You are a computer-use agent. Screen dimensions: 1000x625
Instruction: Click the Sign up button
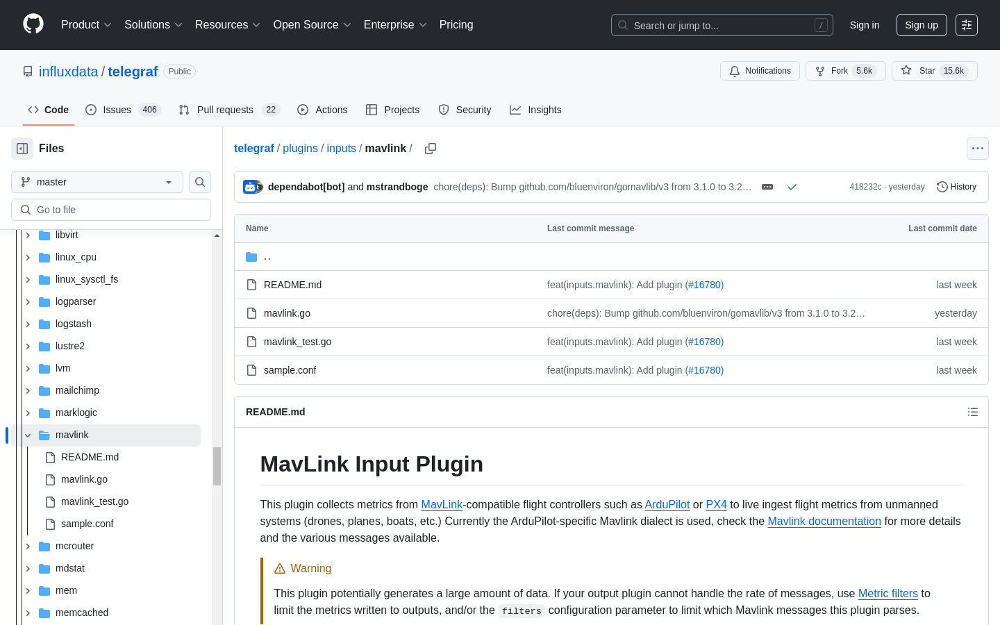922,25
